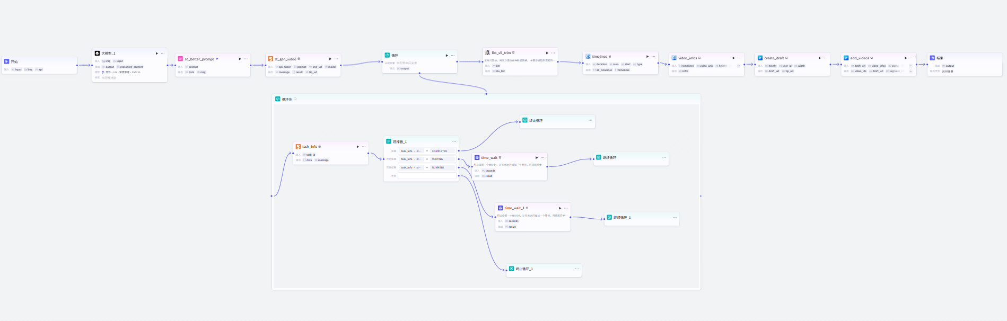The height and width of the screenshot is (321, 1007).
Task: Click the COMPLETED condition value field
Action: 443,151
